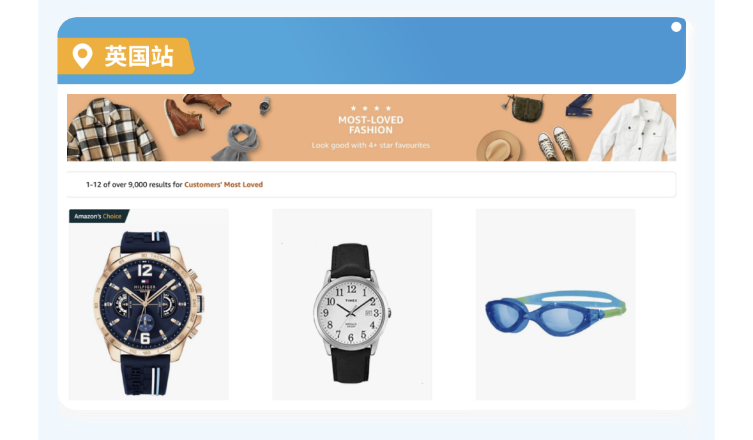Viewport: 753px width, 440px height.
Task: Click the Look good with 4+ star favourites text
Action: tap(370, 145)
